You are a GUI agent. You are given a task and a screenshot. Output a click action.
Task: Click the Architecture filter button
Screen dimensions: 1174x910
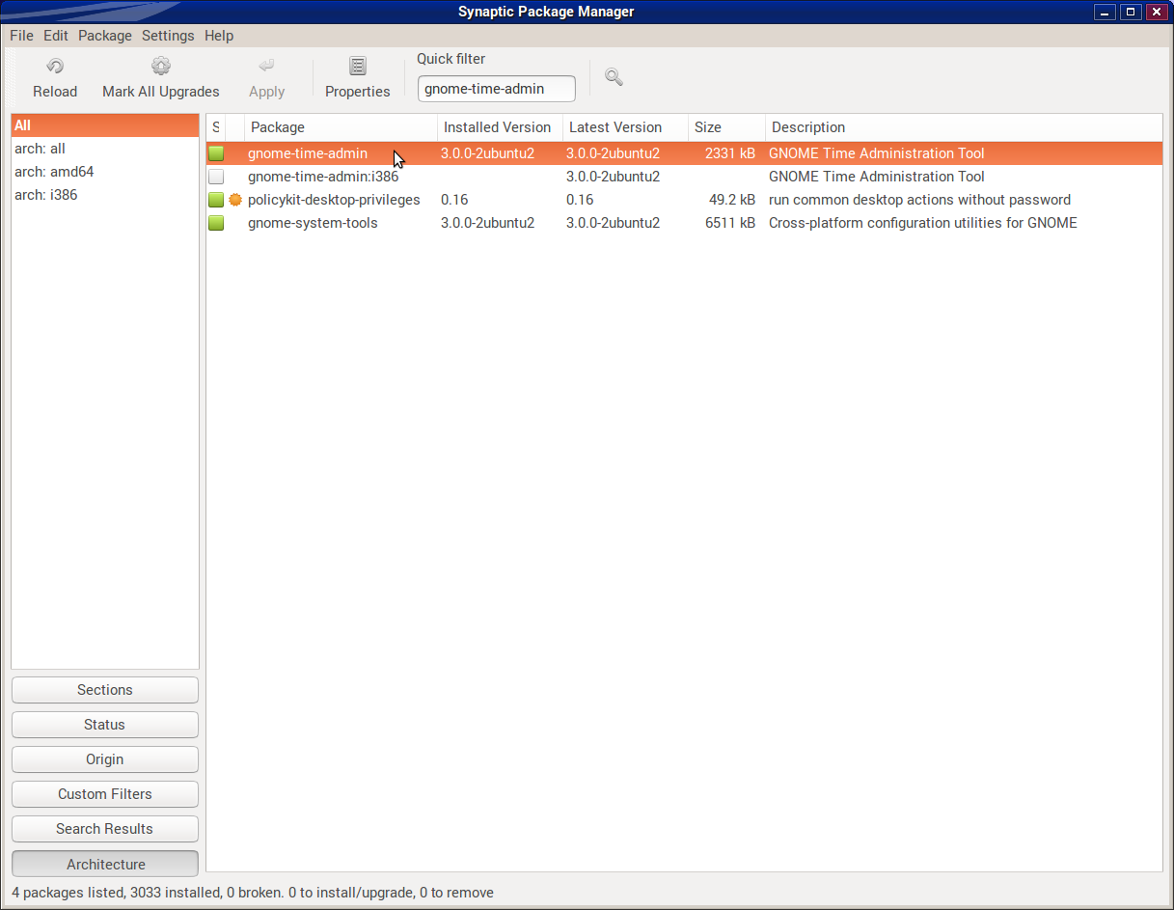[105, 864]
